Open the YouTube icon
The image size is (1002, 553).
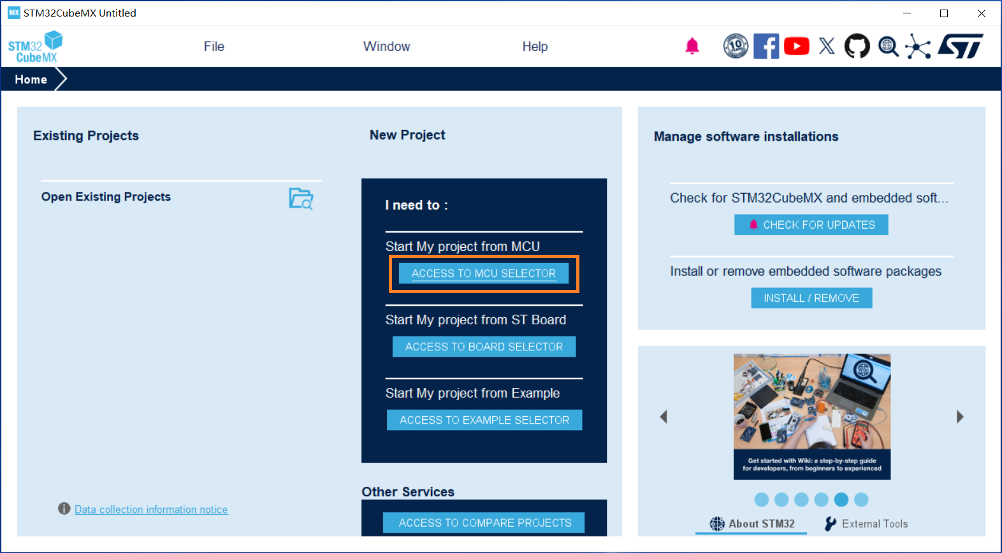point(797,46)
